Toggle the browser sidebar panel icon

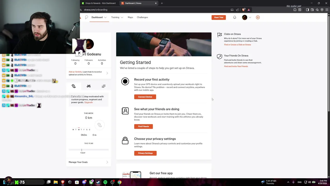point(307,10)
